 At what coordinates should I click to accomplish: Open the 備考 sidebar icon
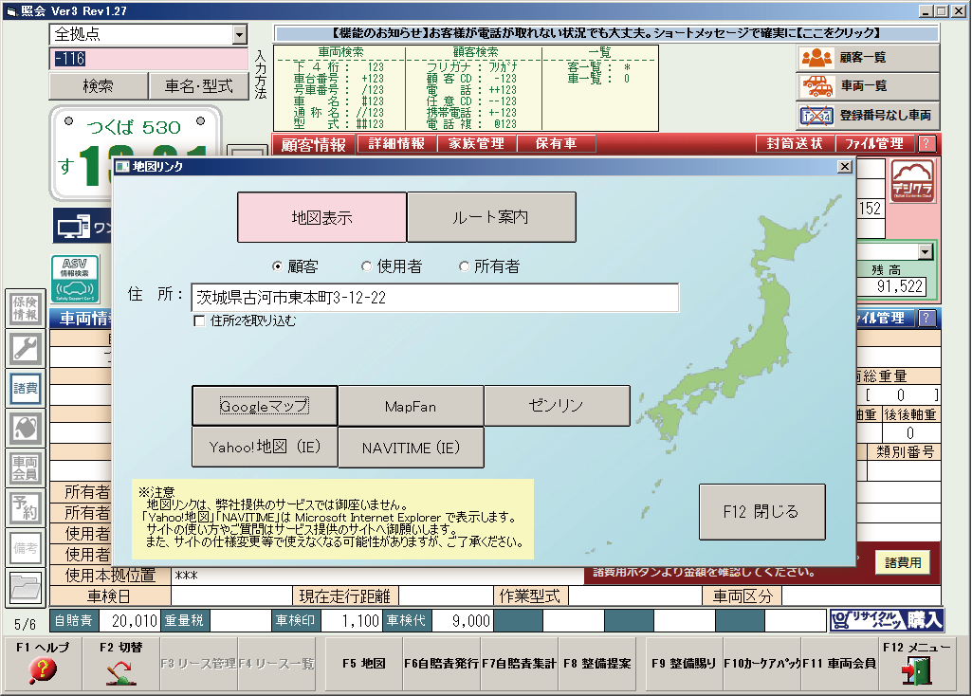26,548
